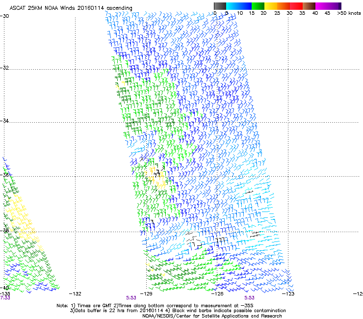Click the legend scale value '45'
Image resolution: width=363 pixels, height=319 pixels.
tap(327, 13)
